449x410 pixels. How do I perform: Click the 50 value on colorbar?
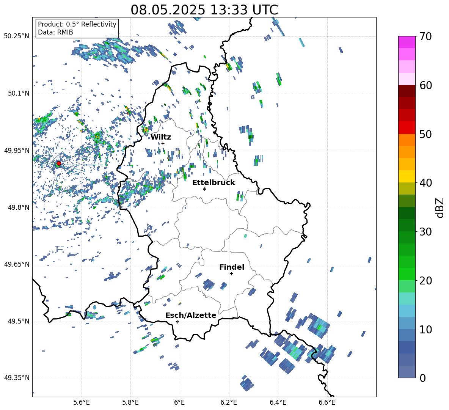click(425, 134)
